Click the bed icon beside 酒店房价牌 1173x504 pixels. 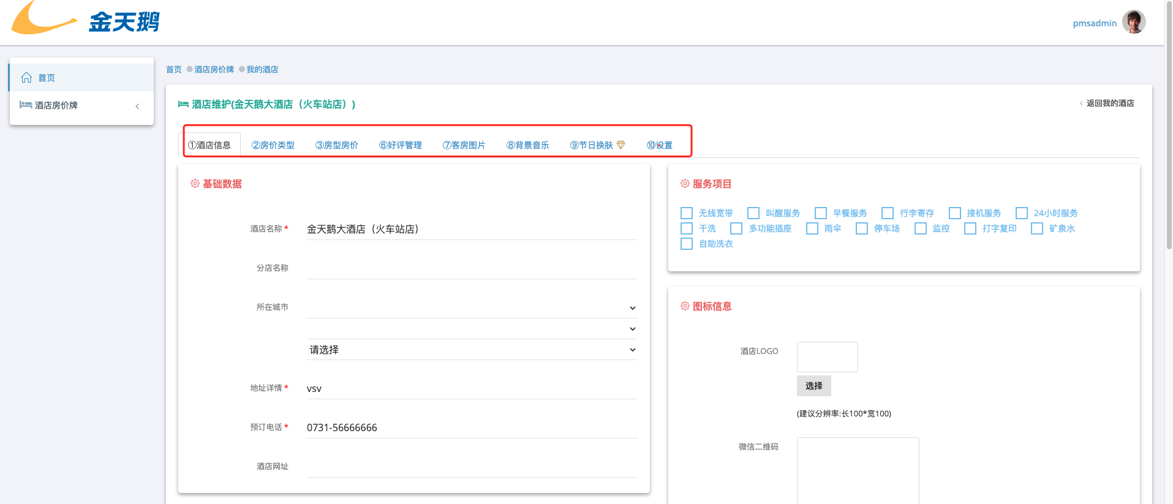click(x=26, y=105)
